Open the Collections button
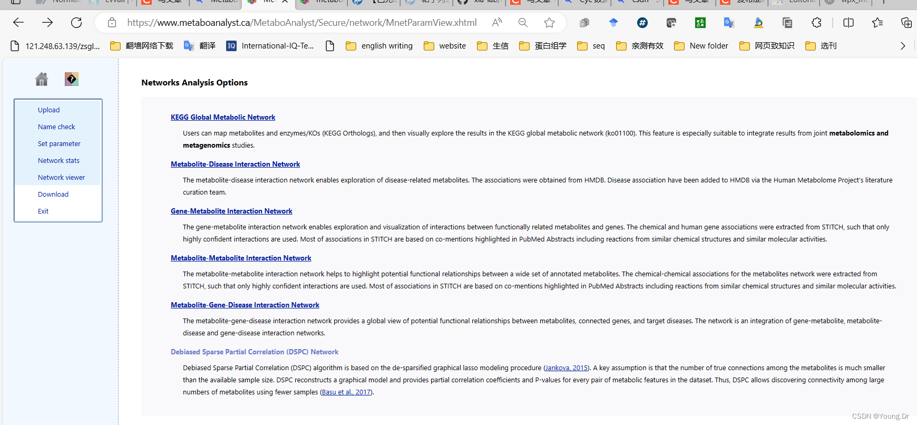The image size is (917, 425). pos(906,23)
